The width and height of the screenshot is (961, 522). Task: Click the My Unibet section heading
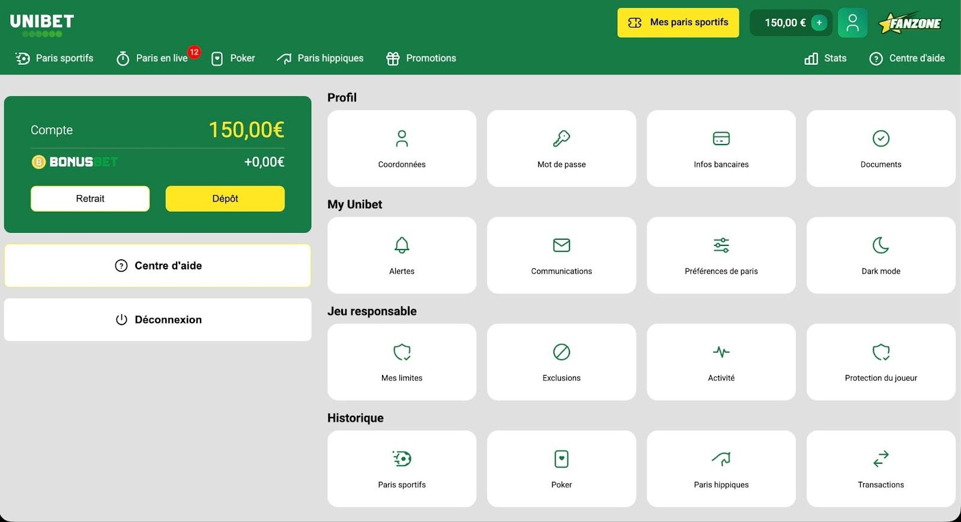click(355, 205)
